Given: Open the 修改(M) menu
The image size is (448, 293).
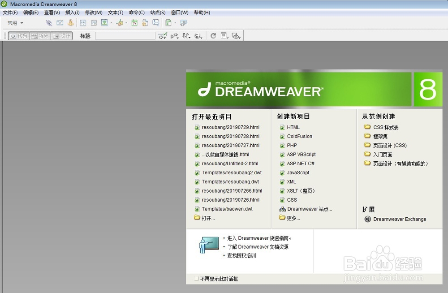Looking at the screenshot, I should click(94, 13).
